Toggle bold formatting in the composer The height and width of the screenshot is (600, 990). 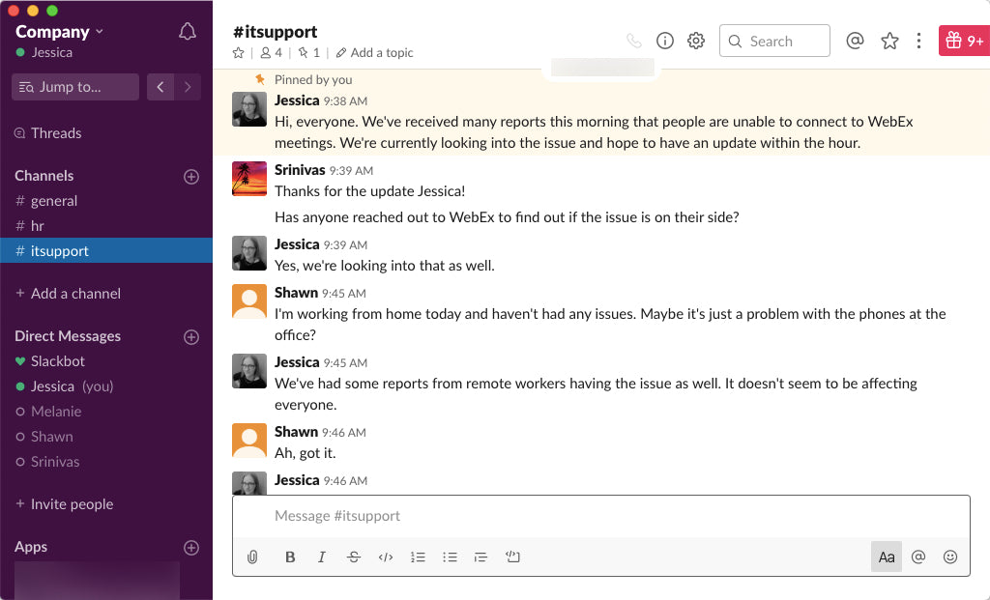tap(289, 557)
